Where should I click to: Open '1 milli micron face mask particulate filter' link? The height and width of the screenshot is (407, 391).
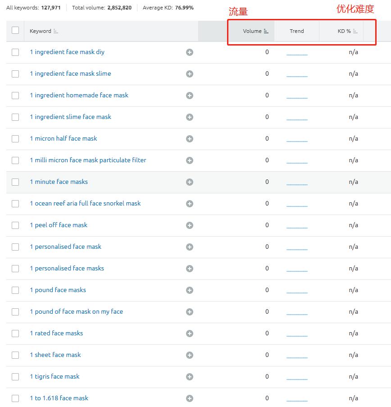coord(88,160)
